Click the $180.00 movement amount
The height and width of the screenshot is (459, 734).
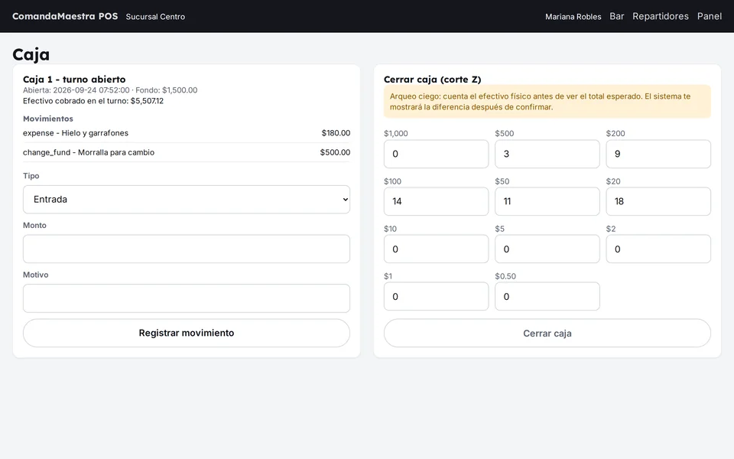(x=336, y=133)
